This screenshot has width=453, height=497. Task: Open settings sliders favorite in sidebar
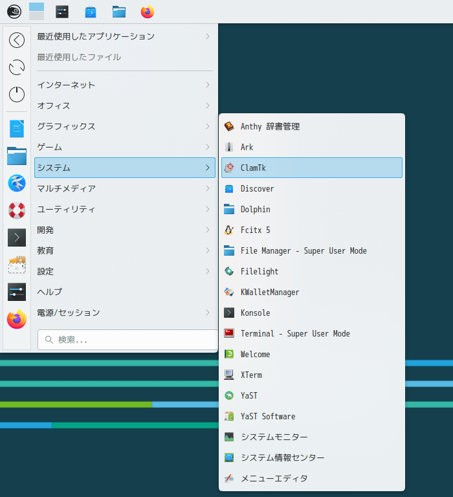[x=17, y=292]
